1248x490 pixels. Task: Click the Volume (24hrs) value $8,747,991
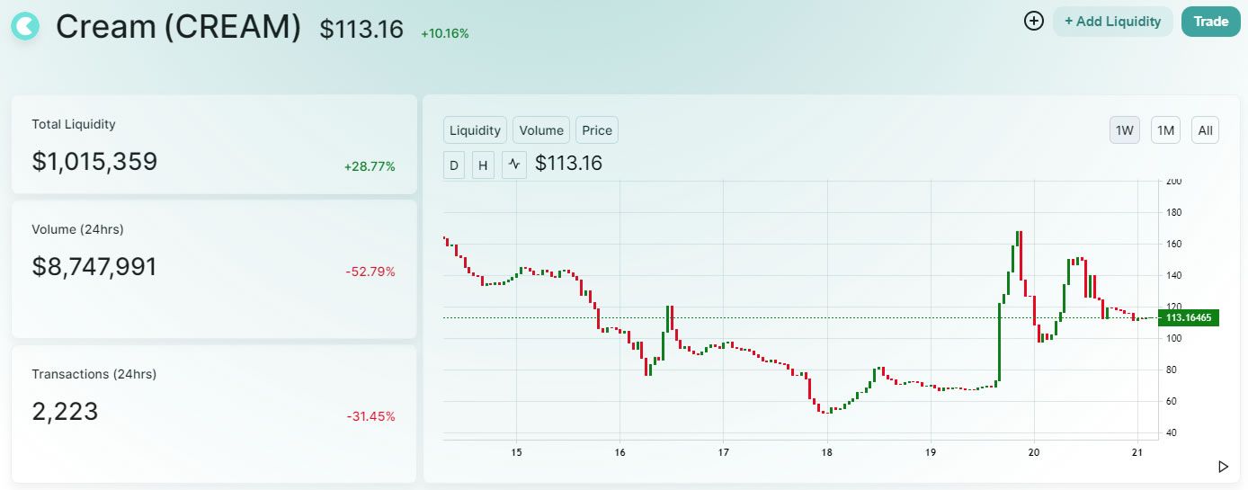click(x=94, y=267)
